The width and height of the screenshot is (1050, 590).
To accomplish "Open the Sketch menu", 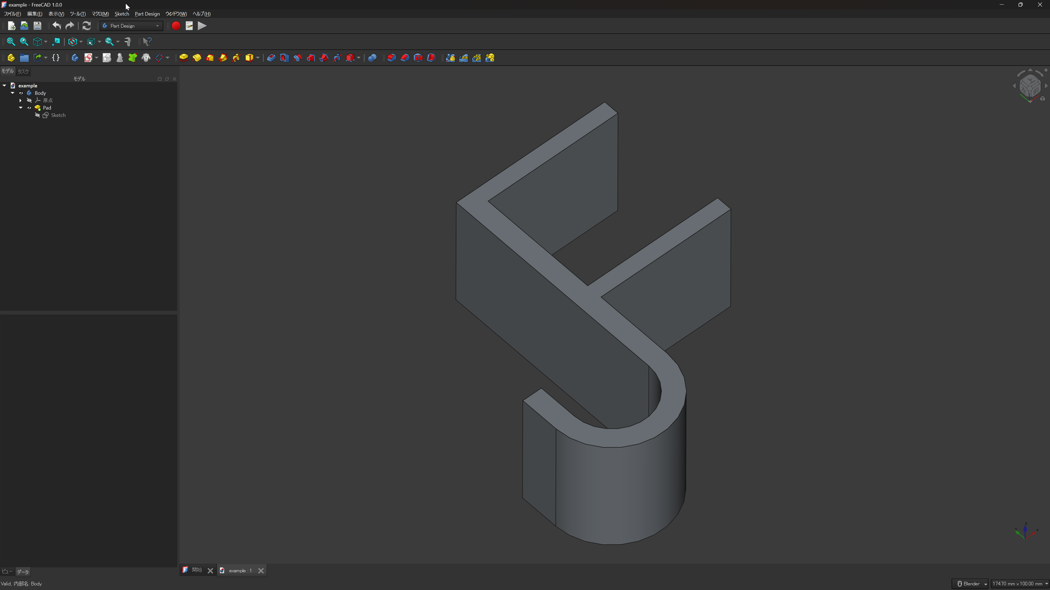I will pyautogui.click(x=121, y=14).
